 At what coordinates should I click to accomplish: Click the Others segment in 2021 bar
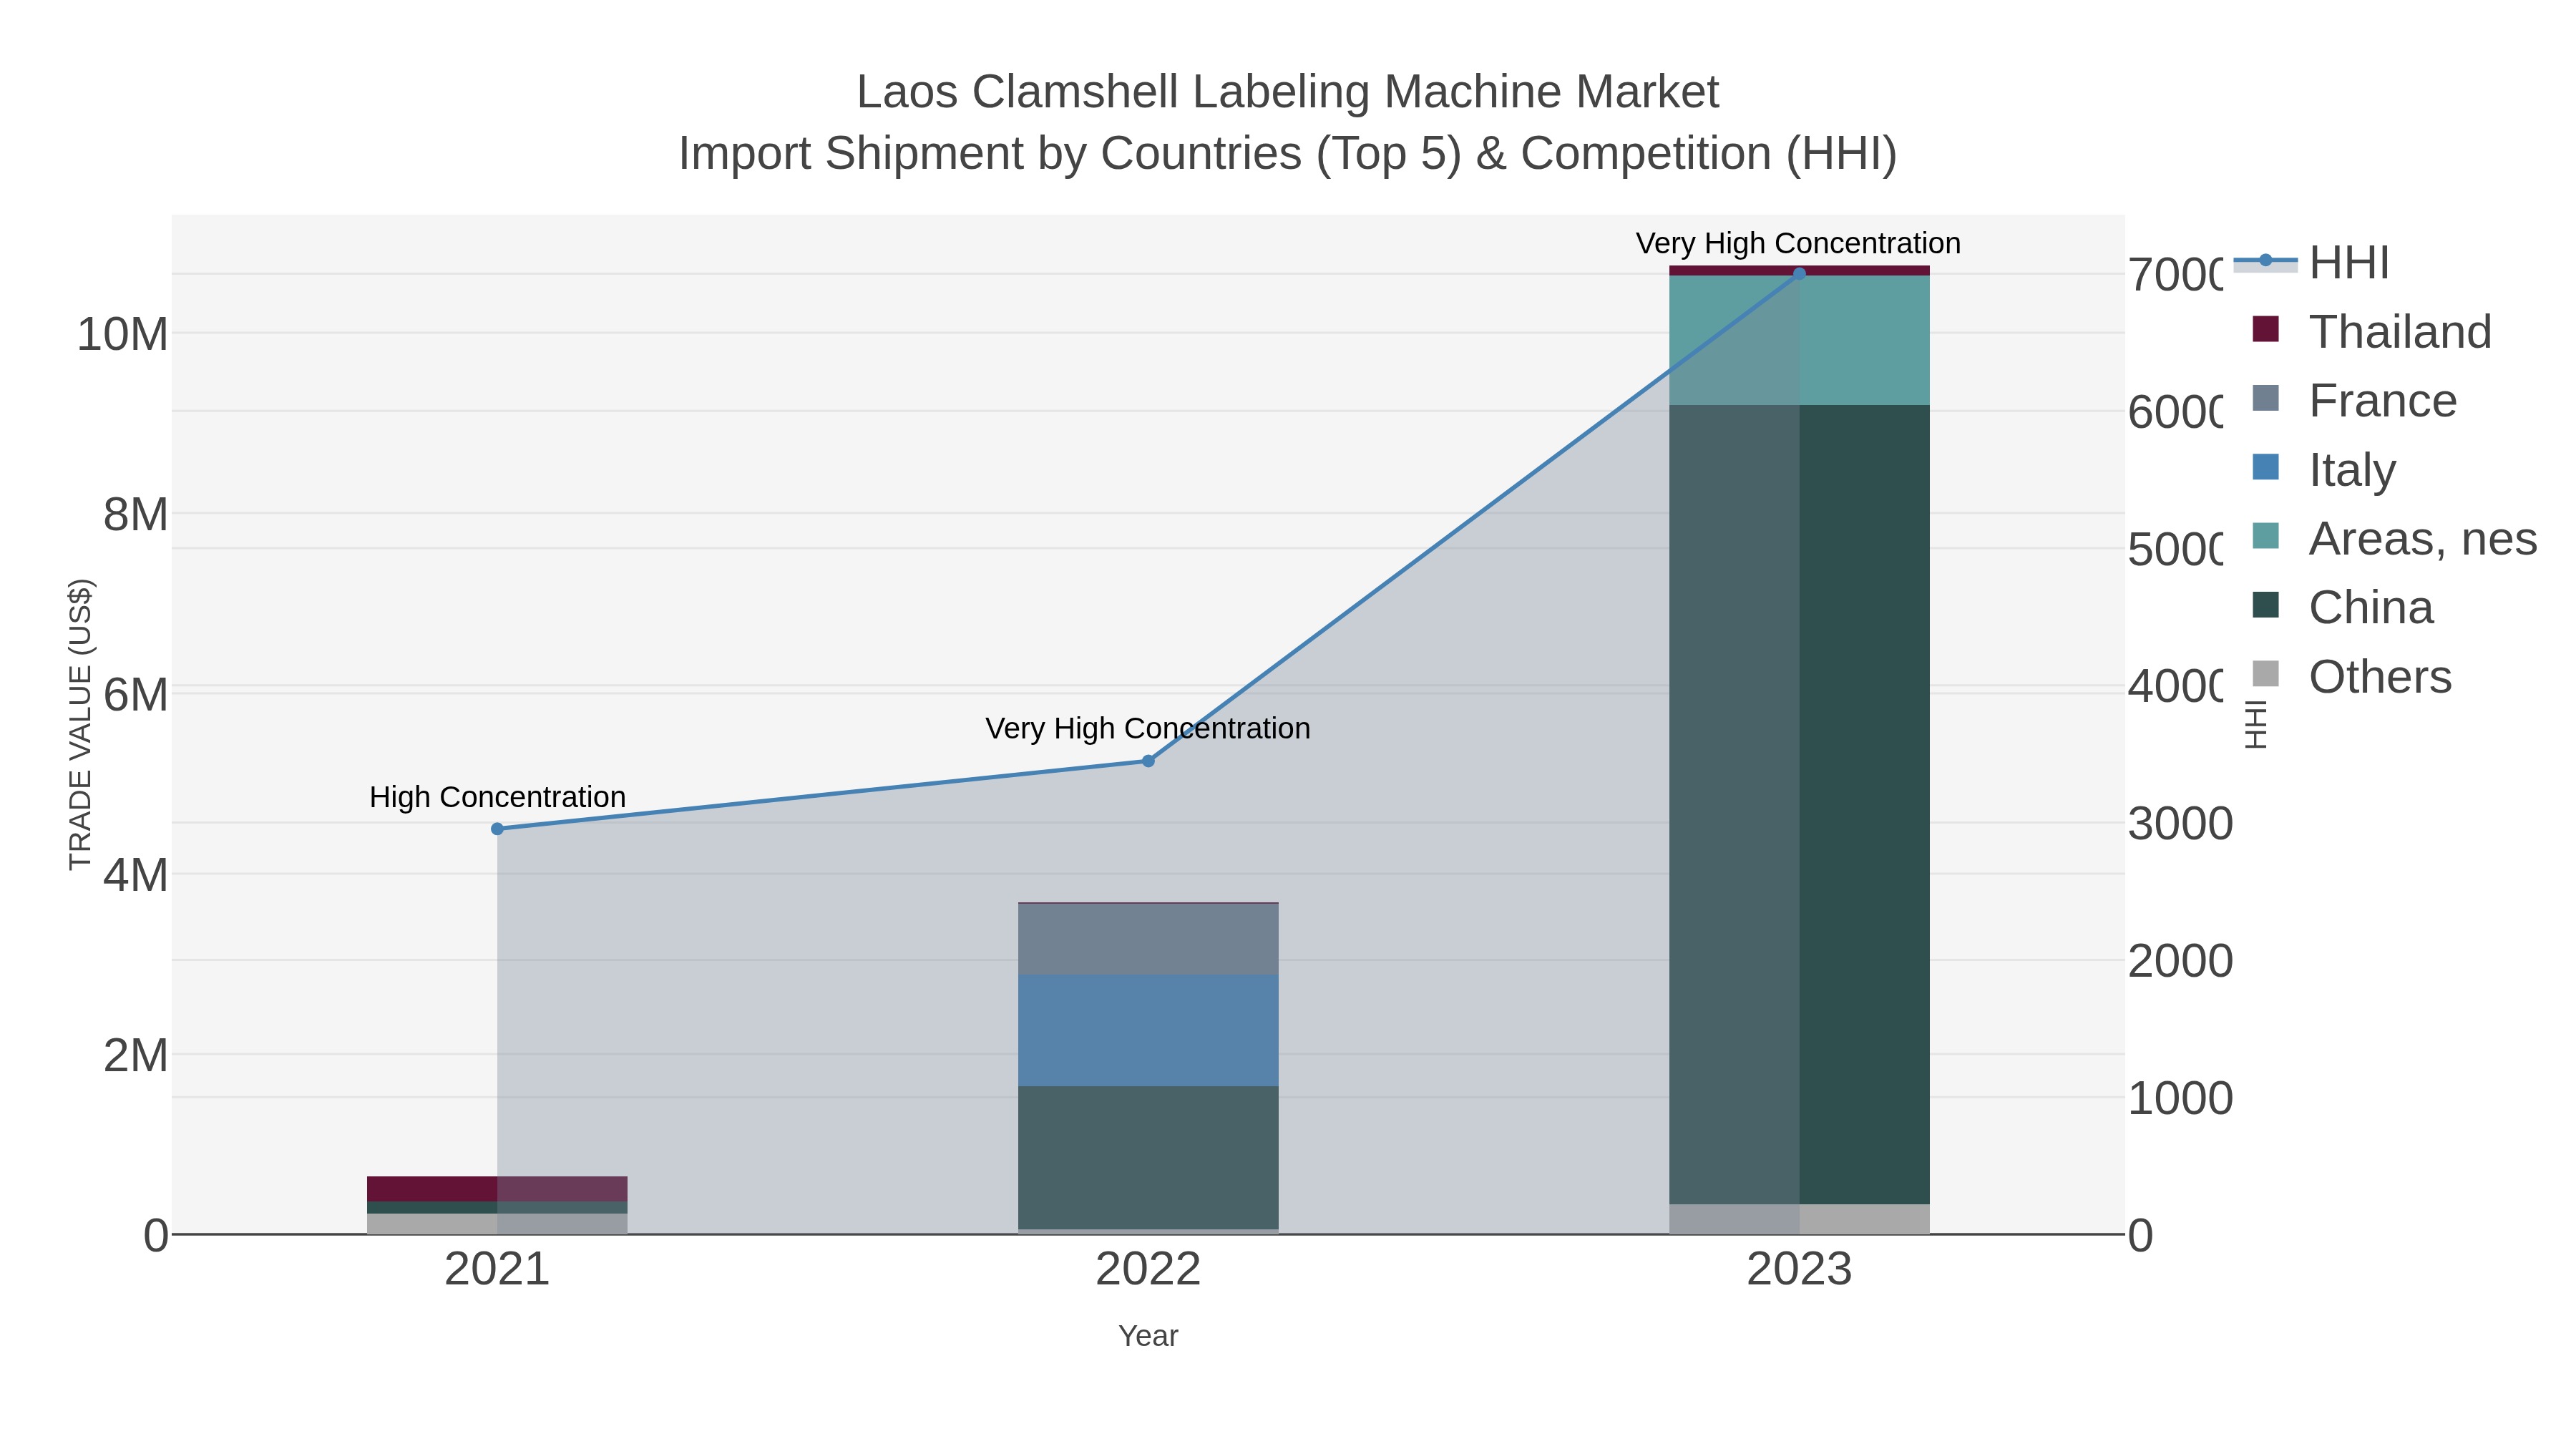click(x=497, y=1224)
